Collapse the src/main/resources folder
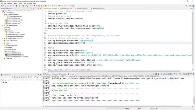 click(x=3, y=25)
